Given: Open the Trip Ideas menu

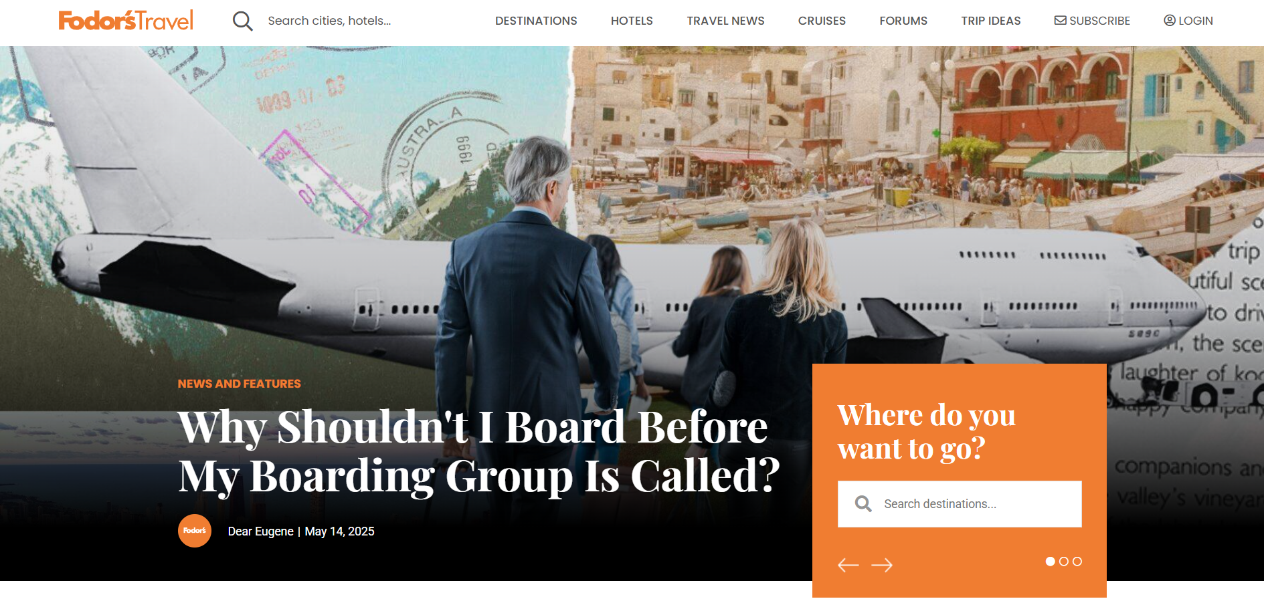Looking at the screenshot, I should click(x=991, y=21).
